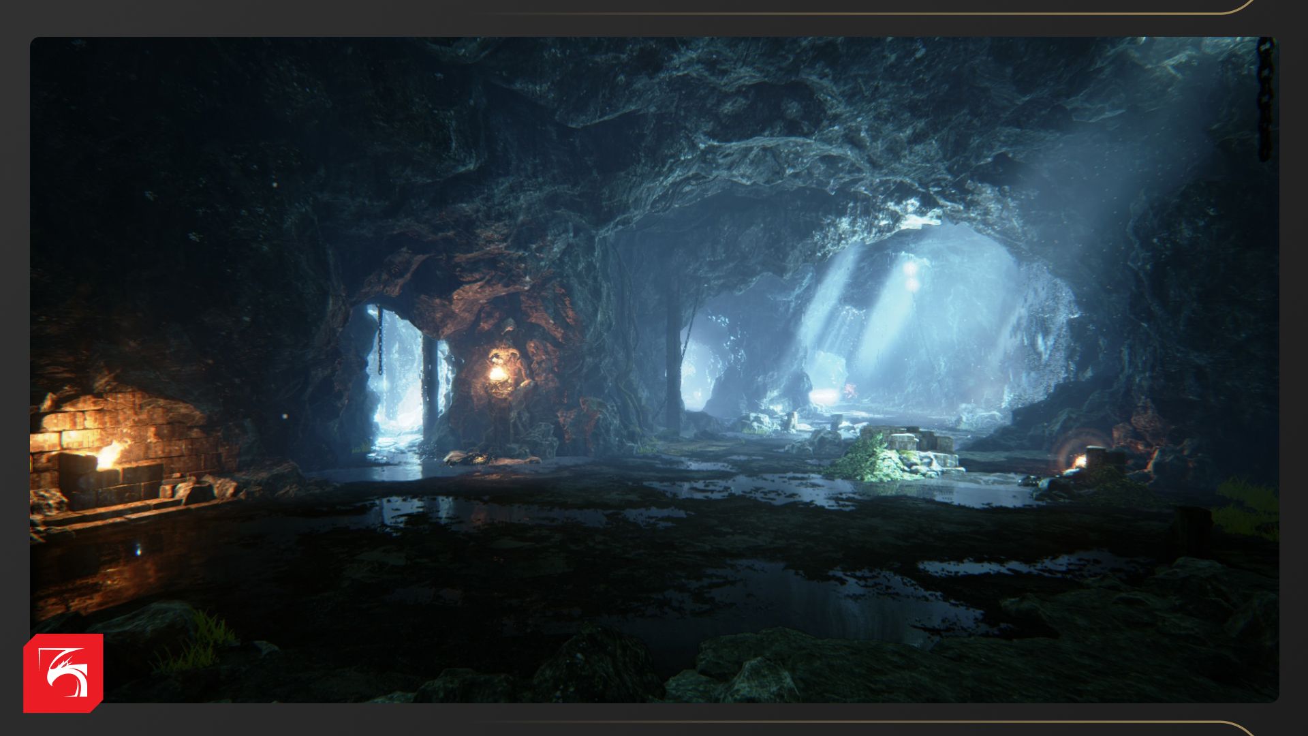Click the red dragon logo icon
Image resolution: width=1308 pixels, height=736 pixels.
(x=63, y=673)
